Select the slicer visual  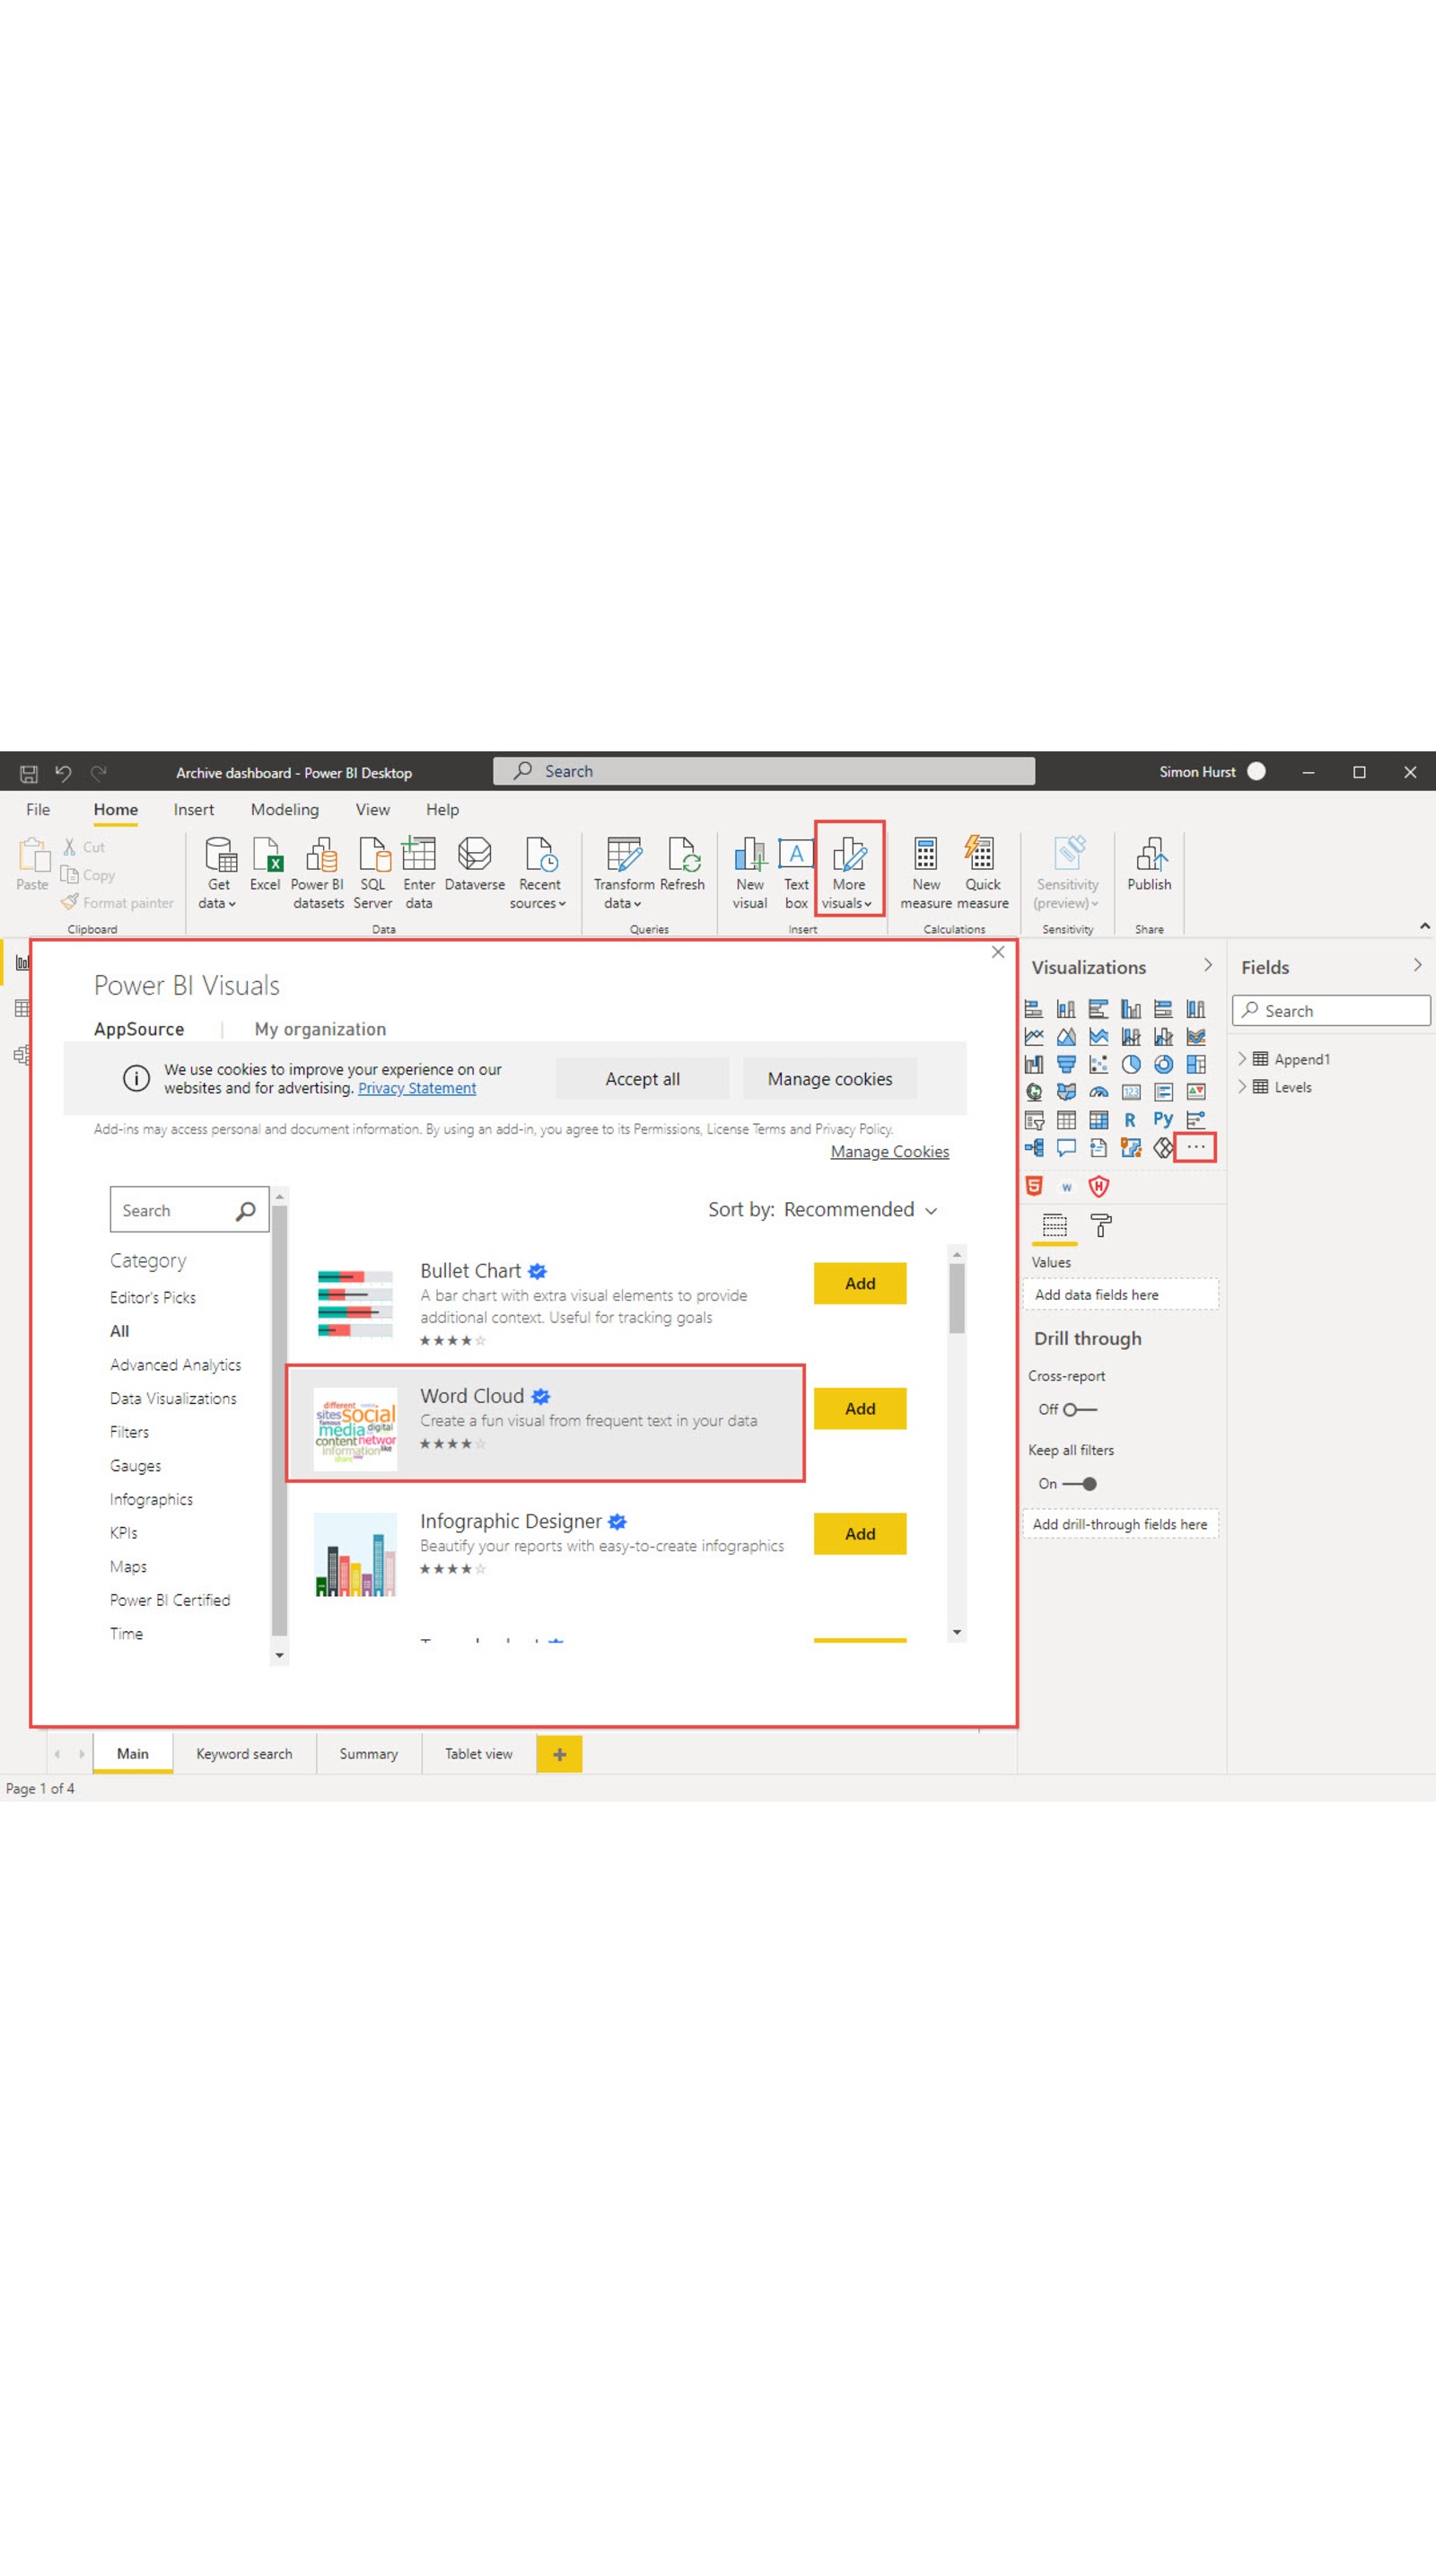pos(1035,1120)
